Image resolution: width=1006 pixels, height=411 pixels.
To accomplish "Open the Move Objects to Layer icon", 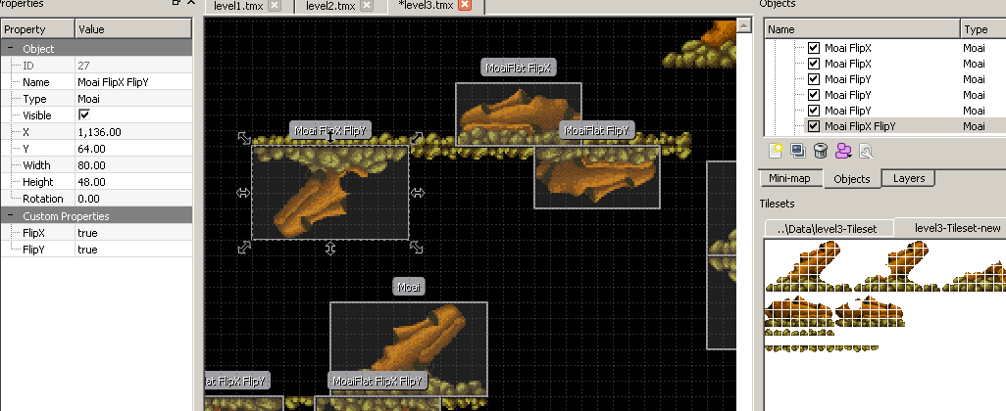I will point(843,151).
